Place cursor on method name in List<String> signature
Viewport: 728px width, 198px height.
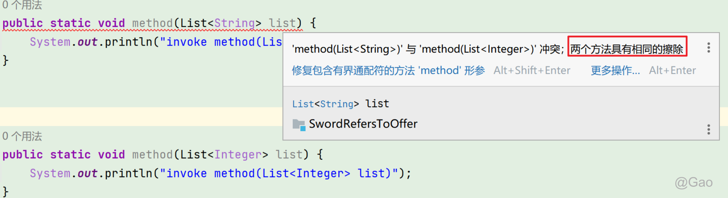tap(153, 23)
